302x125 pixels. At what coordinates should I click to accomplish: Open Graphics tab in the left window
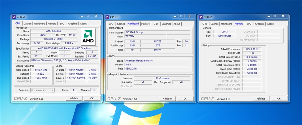pos(73,24)
